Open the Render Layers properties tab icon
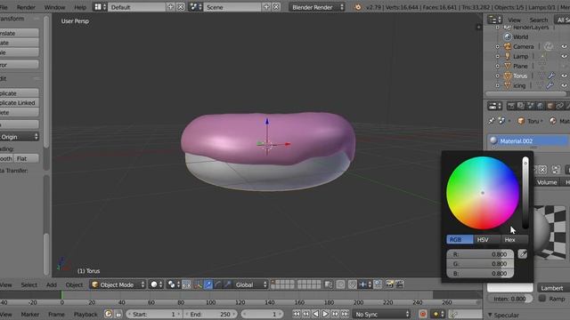This screenshot has width=570, height=320. click(521, 106)
